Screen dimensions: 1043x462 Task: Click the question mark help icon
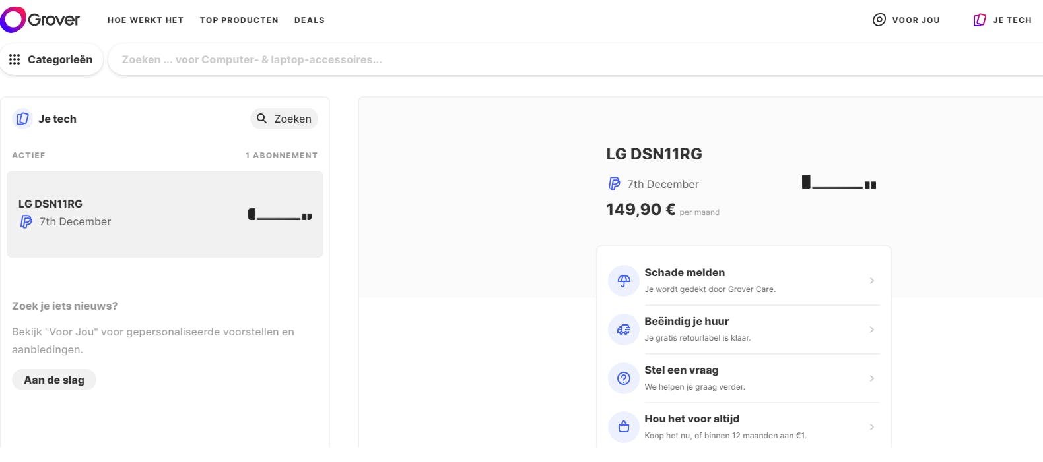click(x=624, y=378)
